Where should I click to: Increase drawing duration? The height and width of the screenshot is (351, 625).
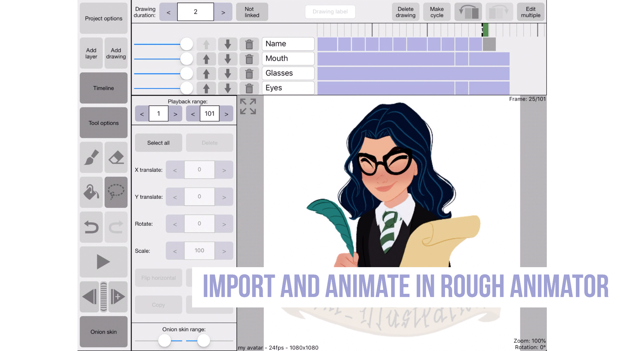223,12
